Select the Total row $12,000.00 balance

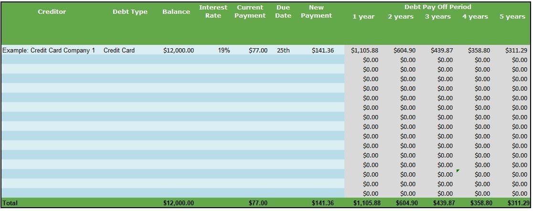pyautogui.click(x=179, y=203)
